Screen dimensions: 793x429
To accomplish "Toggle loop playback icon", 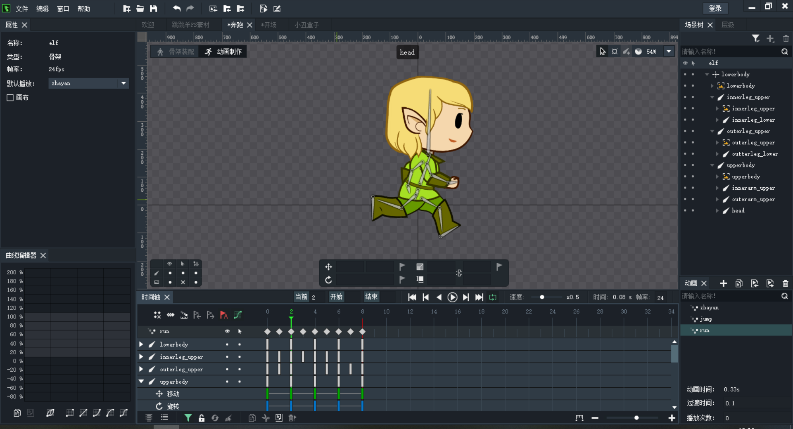I will coord(493,297).
